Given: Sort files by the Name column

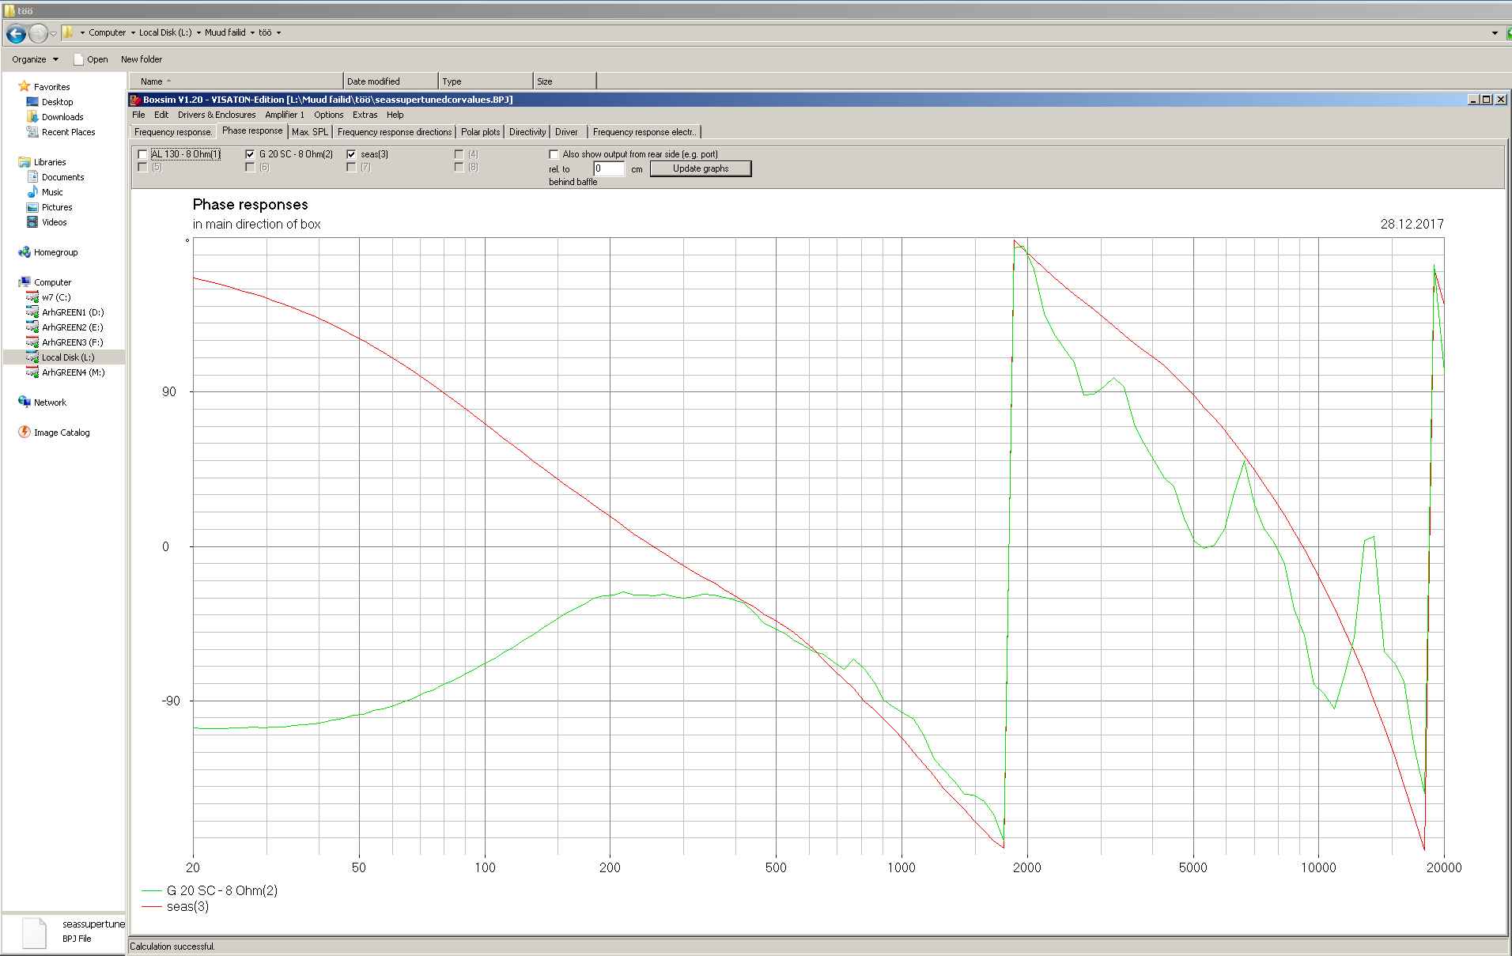Looking at the screenshot, I should coord(236,81).
